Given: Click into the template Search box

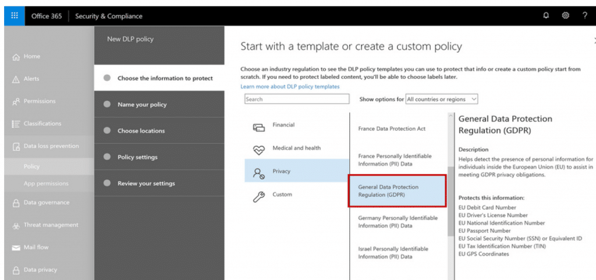Looking at the screenshot, I should point(297,99).
